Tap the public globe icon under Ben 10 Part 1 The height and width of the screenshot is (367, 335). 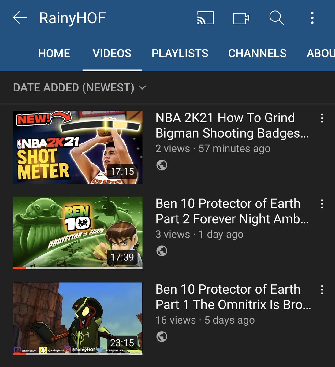(x=162, y=336)
